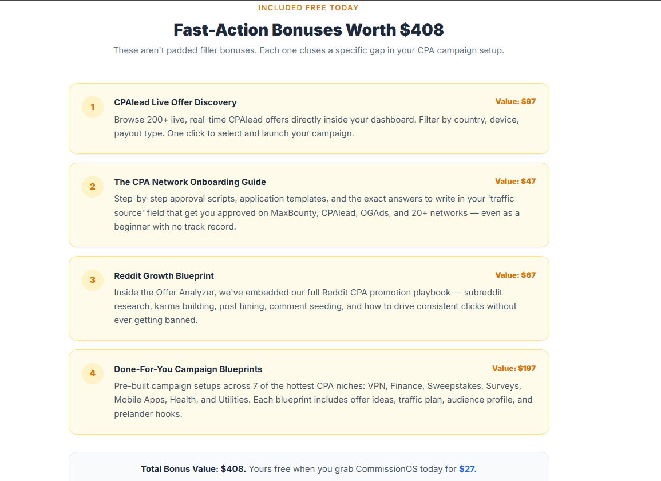Click Fast-Action Bonuses Worth $408 headline
The width and height of the screenshot is (661, 481).
click(308, 30)
